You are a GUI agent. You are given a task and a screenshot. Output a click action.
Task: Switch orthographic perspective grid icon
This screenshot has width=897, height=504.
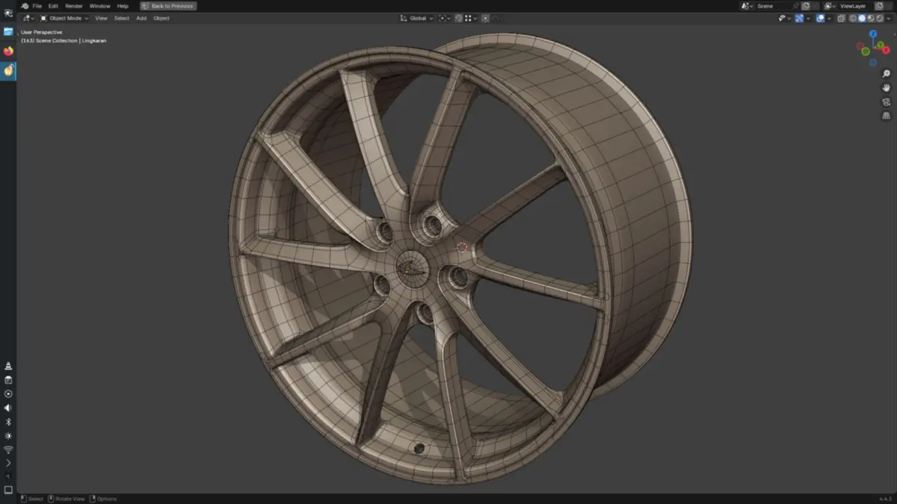point(887,116)
